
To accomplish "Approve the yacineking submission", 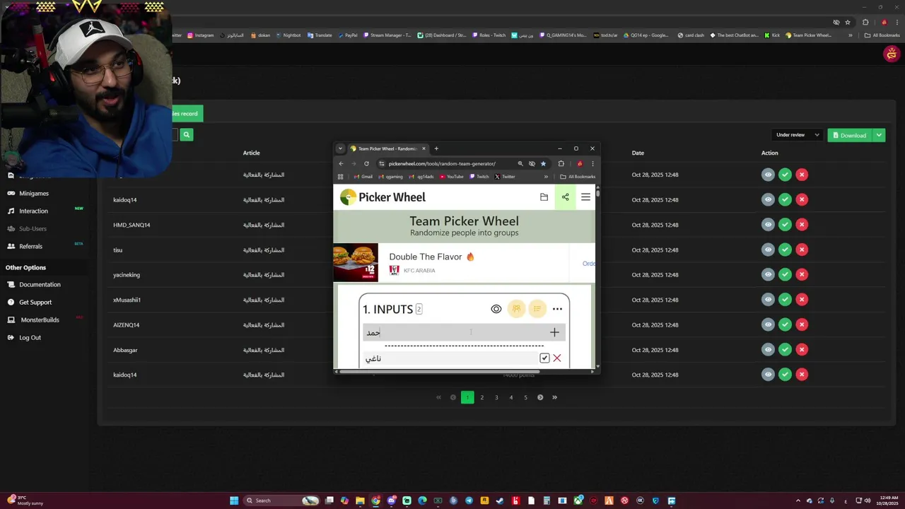I will (x=785, y=274).
